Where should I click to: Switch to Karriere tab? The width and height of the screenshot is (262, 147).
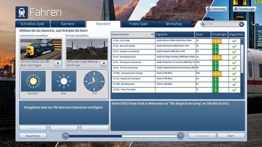pos(68,24)
